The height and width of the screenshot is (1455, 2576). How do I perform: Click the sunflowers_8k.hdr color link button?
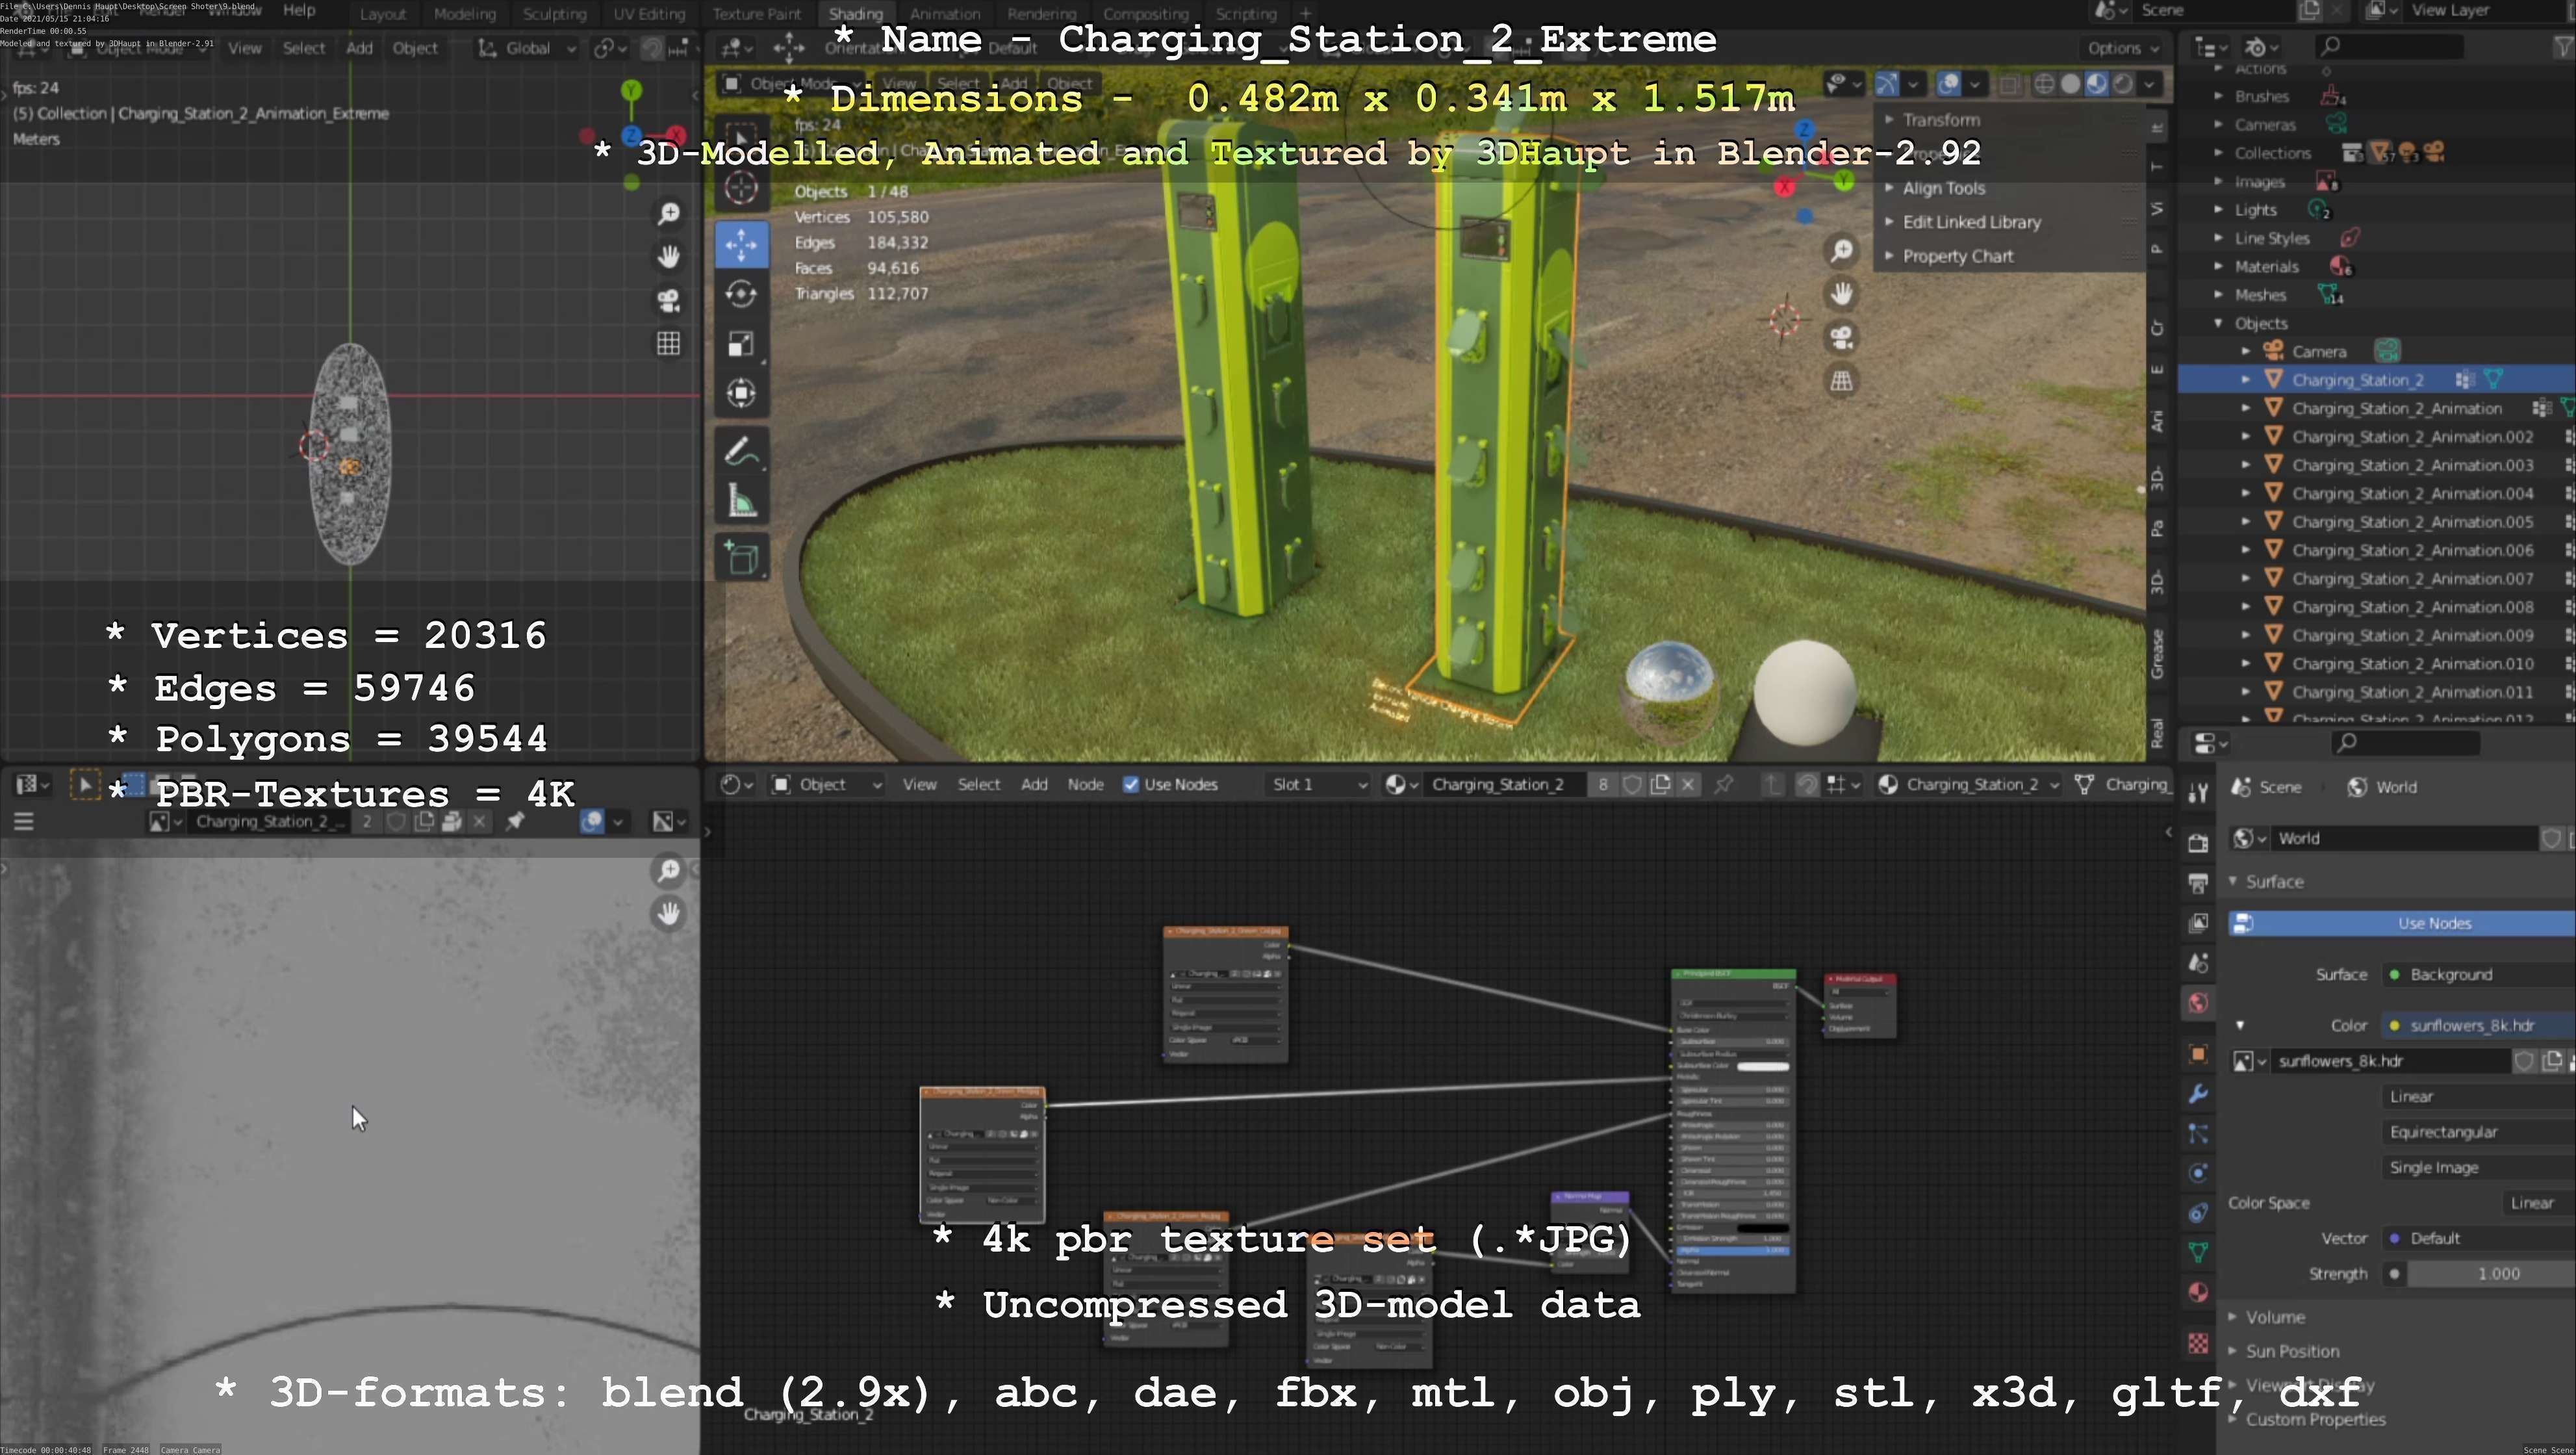tap(2480, 1026)
